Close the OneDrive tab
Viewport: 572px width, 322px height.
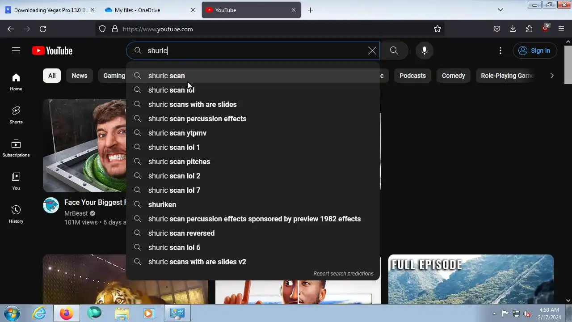point(193,10)
